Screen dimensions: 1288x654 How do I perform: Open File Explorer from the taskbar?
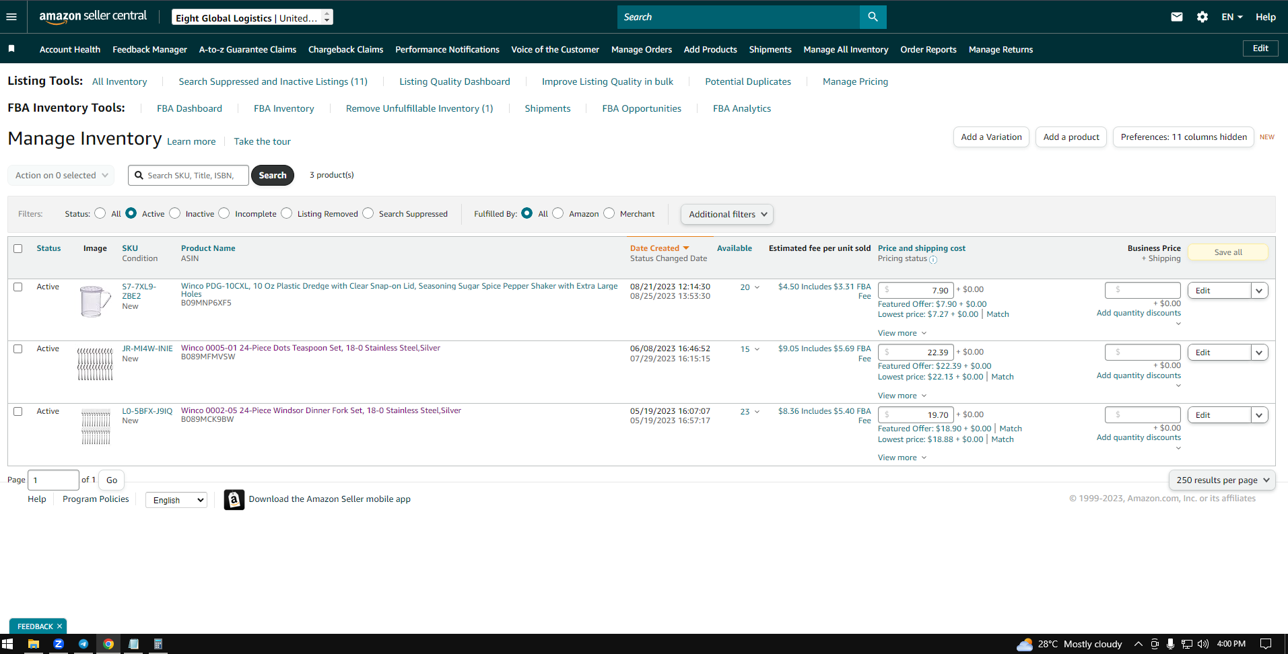pyautogui.click(x=33, y=644)
